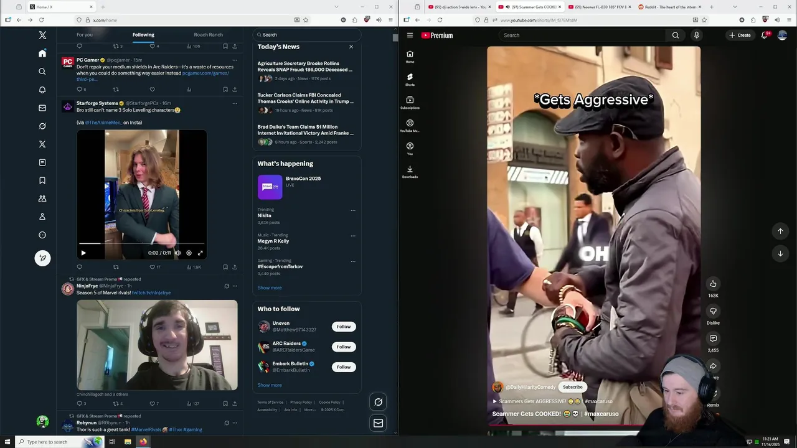Image resolution: width=797 pixels, height=448 pixels.
Task: Repost the Starforge Systems post
Action: [x=115, y=267]
